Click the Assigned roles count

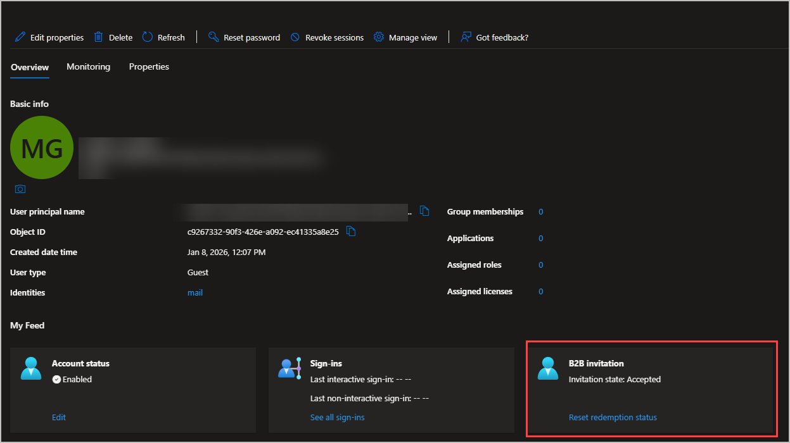pos(540,265)
